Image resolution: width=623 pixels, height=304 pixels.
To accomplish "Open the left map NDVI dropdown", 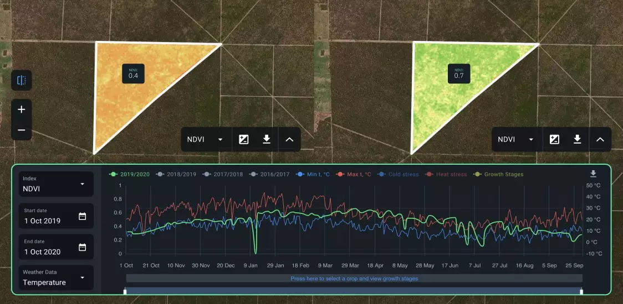I will (x=204, y=139).
